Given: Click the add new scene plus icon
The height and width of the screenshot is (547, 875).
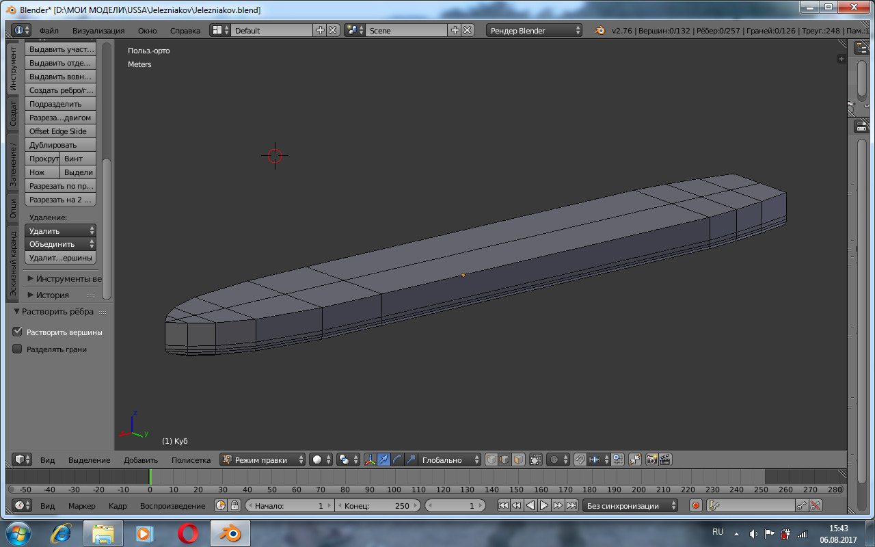Looking at the screenshot, I should [455, 31].
